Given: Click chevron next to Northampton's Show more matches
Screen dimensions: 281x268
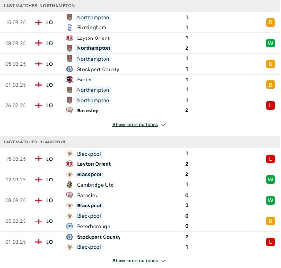Looking at the screenshot, I should pyautogui.click(x=163, y=125).
